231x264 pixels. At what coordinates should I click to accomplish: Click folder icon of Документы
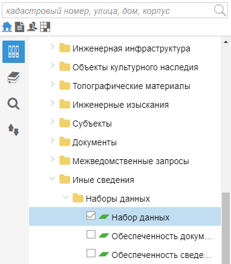[65, 142]
